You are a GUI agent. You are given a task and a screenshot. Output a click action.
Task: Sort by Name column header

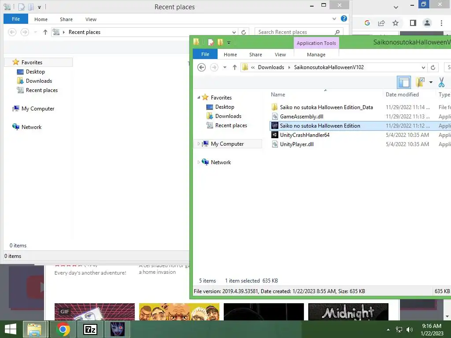click(278, 95)
